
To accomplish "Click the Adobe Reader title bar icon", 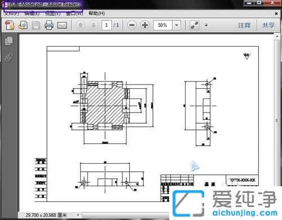I will [6, 5].
